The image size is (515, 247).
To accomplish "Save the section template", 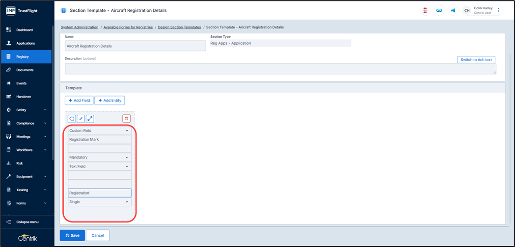I will click(72, 235).
